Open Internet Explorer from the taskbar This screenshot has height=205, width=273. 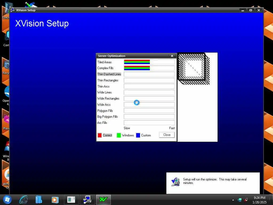coord(23,200)
